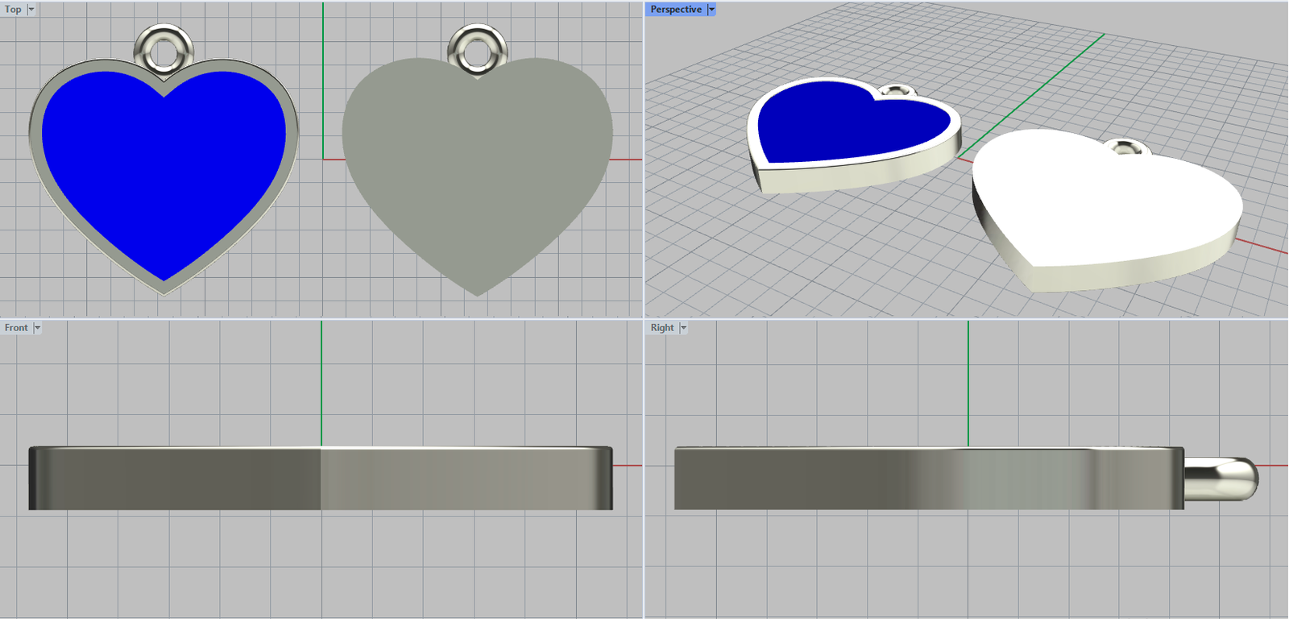Click the Top viewport title label

pos(13,10)
